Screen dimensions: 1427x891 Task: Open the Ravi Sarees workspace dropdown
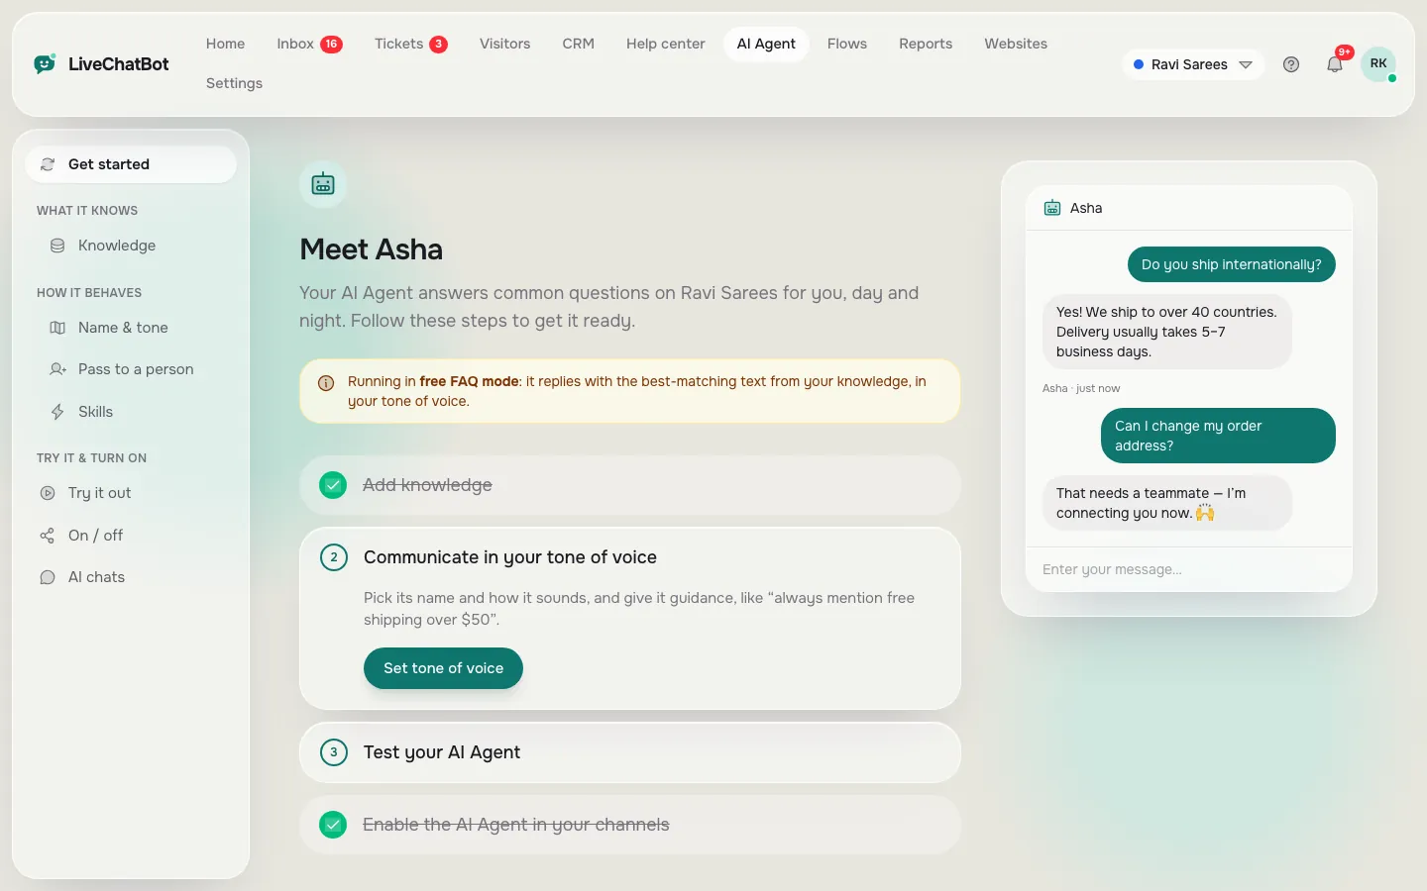pos(1193,64)
